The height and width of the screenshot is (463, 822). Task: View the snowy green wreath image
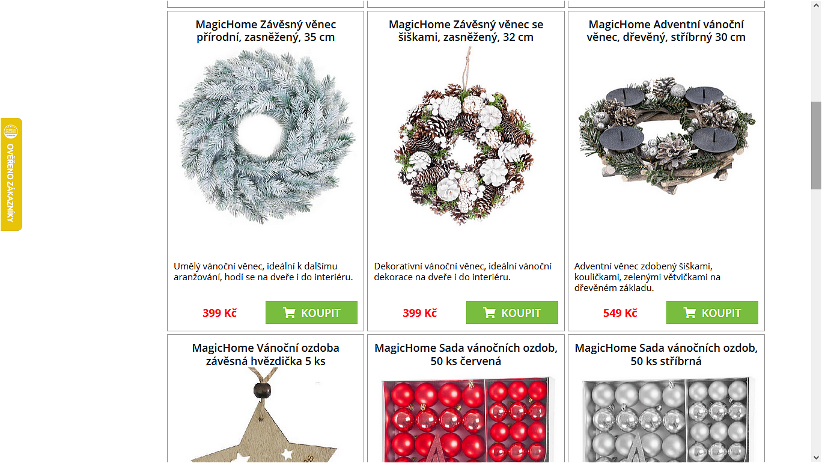(266, 136)
